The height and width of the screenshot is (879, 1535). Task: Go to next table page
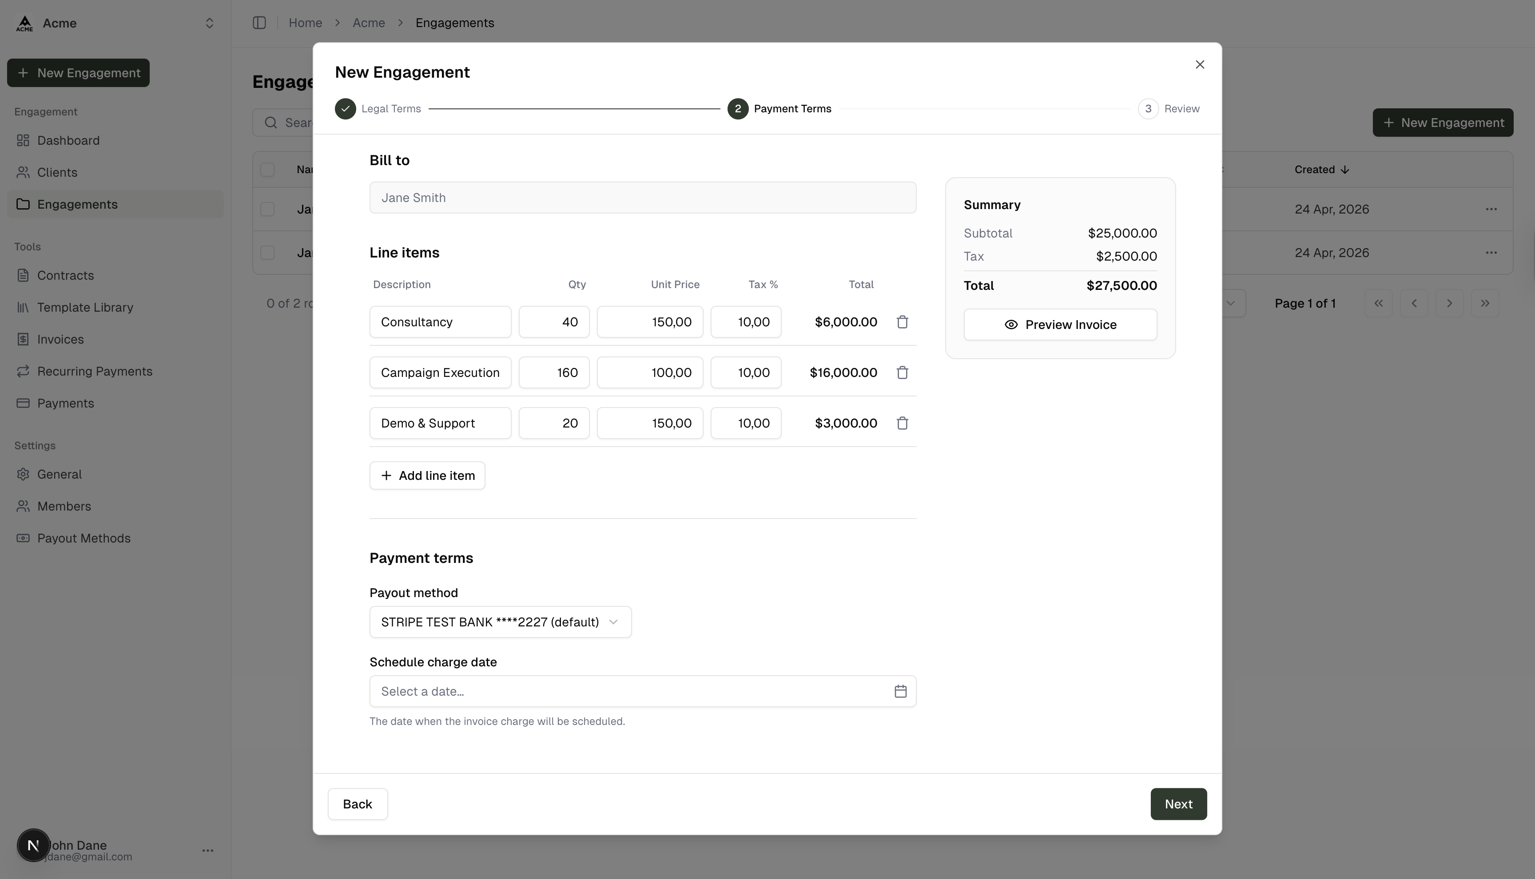(x=1449, y=303)
